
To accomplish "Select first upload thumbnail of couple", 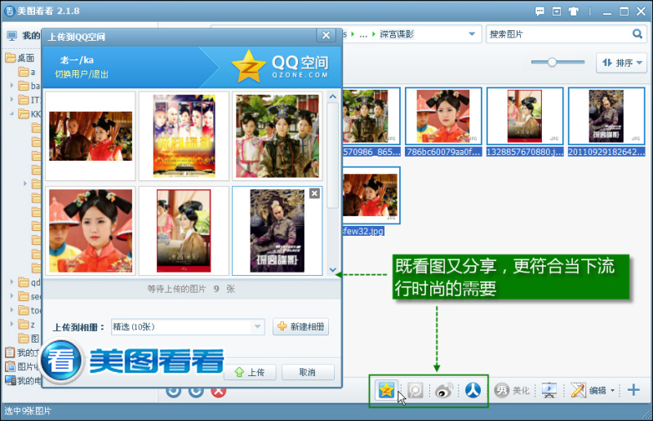I will (91, 136).
